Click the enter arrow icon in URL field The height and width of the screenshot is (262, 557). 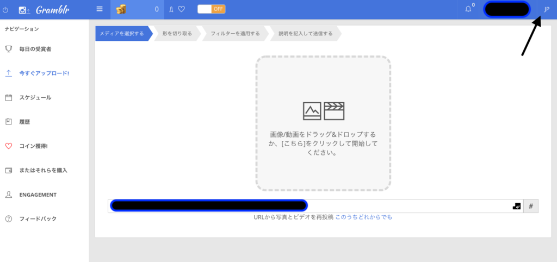tap(517, 206)
